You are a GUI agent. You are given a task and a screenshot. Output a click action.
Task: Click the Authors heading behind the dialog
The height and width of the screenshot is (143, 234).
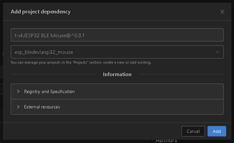click(166, 141)
